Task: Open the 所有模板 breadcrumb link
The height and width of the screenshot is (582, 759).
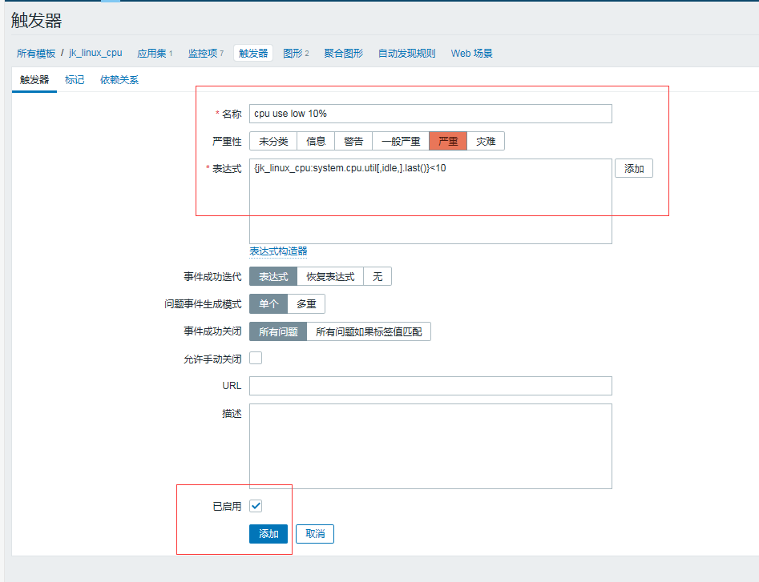Action: pos(36,53)
